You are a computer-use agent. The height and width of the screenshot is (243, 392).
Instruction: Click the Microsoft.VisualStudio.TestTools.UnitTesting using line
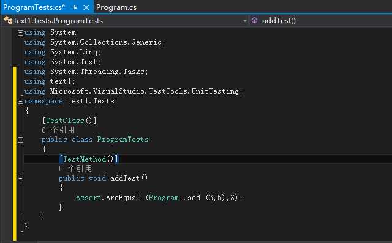(134, 91)
